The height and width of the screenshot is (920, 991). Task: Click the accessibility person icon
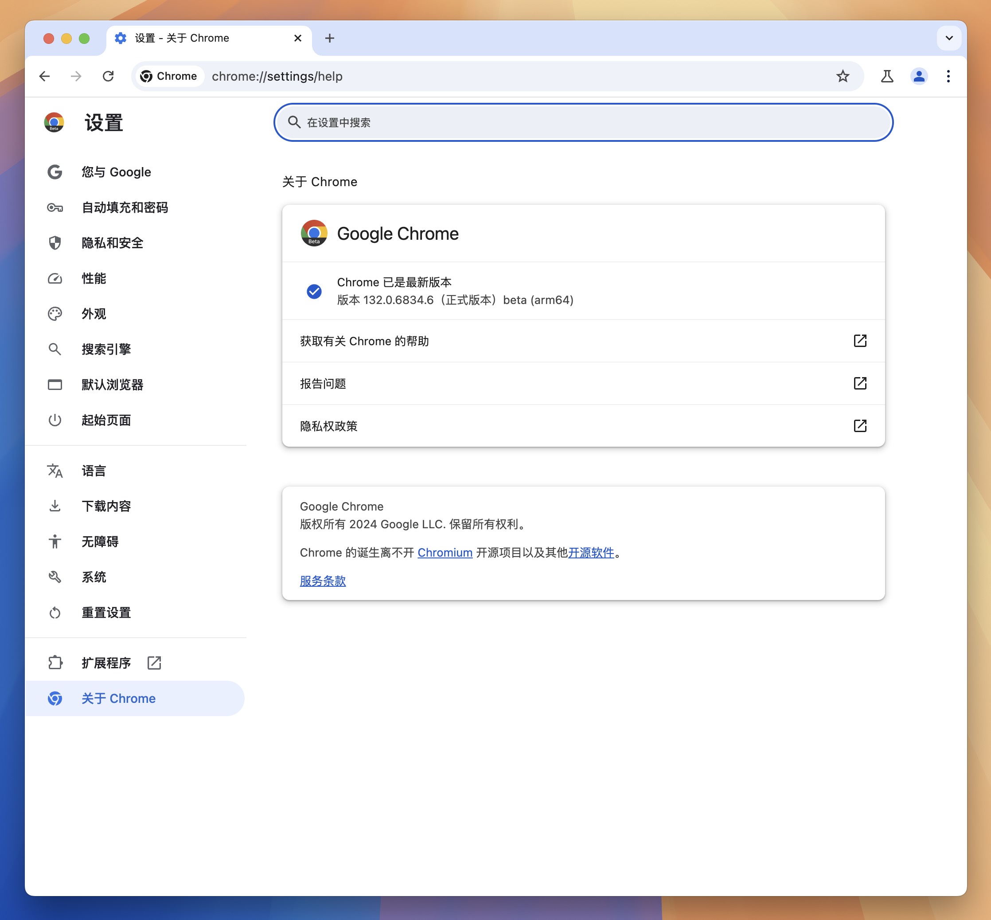[55, 542]
